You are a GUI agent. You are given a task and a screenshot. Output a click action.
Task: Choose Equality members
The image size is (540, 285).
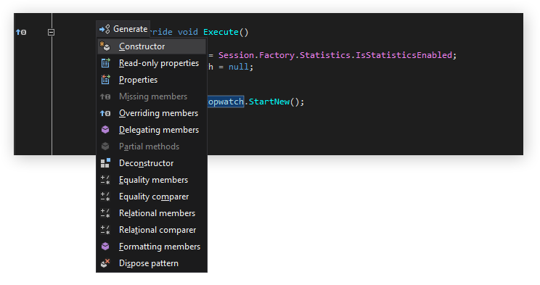pos(152,180)
